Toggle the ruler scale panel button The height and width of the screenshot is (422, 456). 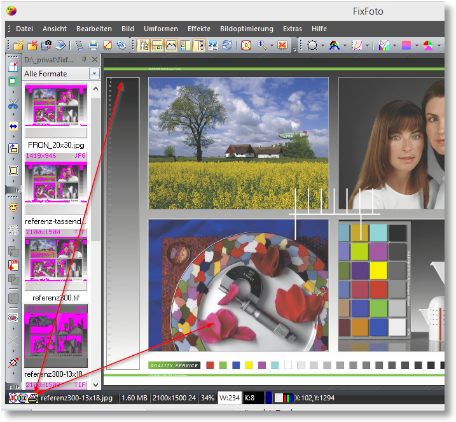(199, 45)
